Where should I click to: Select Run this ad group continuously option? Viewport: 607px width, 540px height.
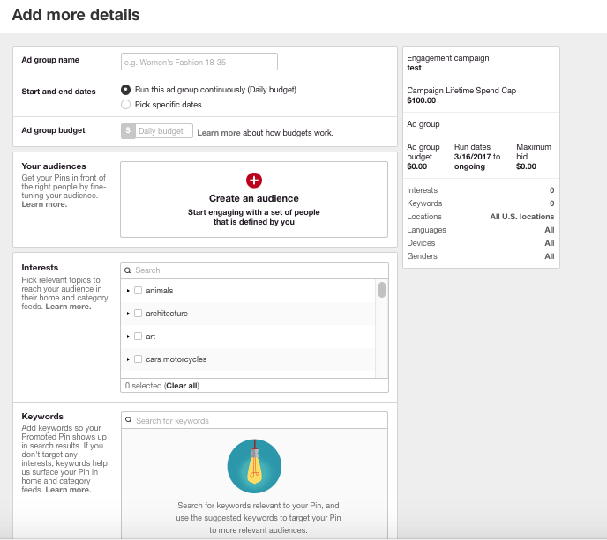[126, 90]
